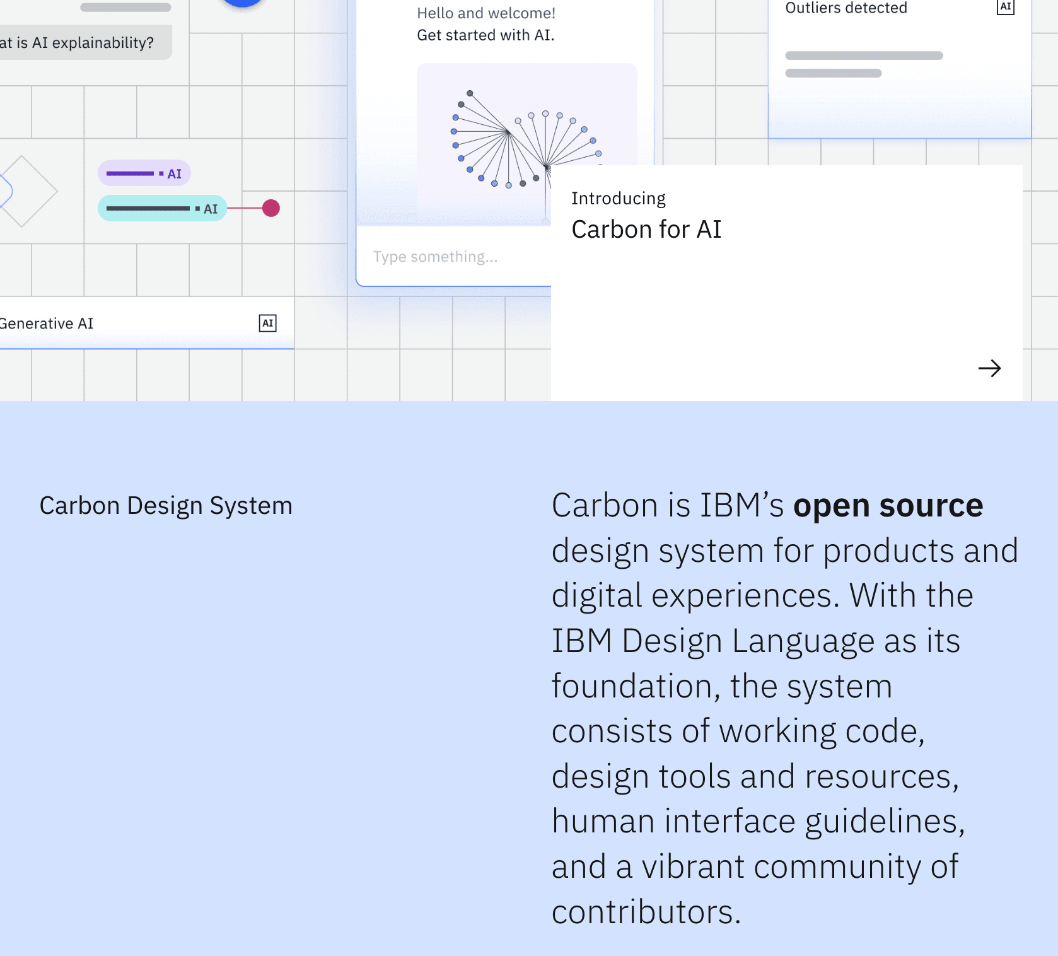Screen dimensions: 1058x956
Task: Select the purple AI tag
Action: click(144, 173)
